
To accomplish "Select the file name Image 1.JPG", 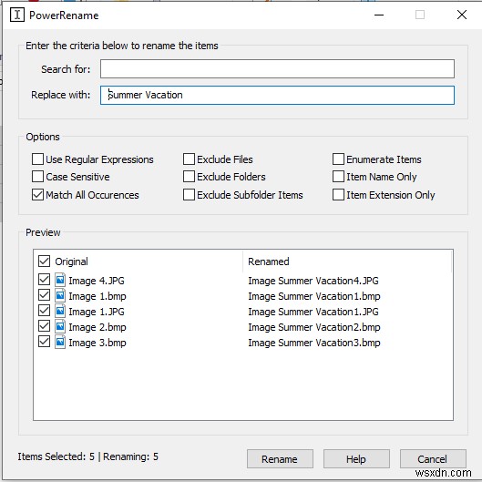I will tap(97, 312).
